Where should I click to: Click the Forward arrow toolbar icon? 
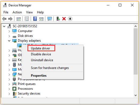coord(10,19)
